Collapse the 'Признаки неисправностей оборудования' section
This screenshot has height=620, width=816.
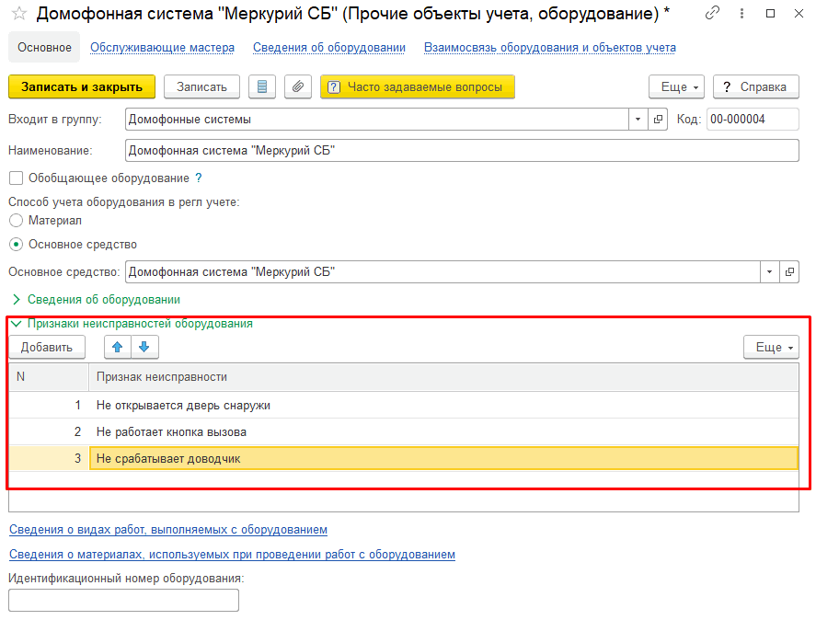coord(133,323)
